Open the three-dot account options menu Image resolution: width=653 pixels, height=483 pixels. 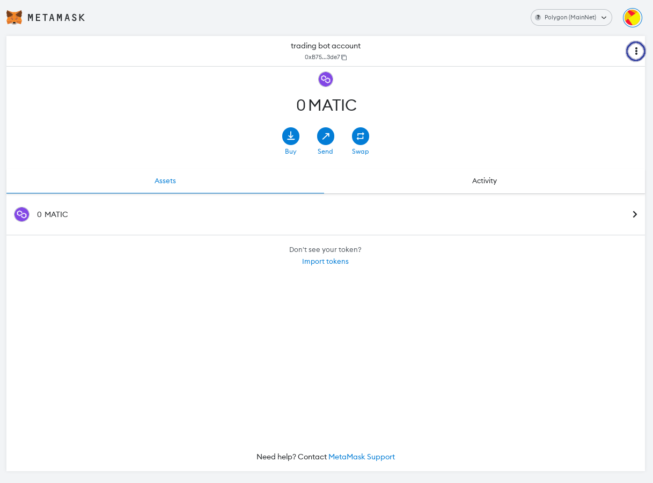tap(636, 51)
